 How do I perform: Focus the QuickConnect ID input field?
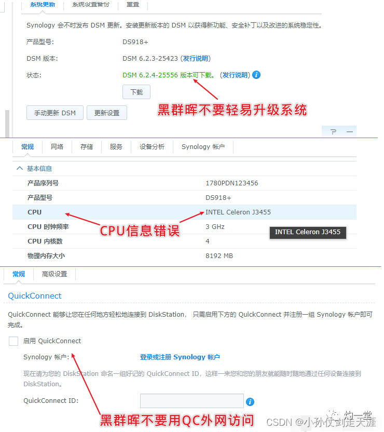192,401
